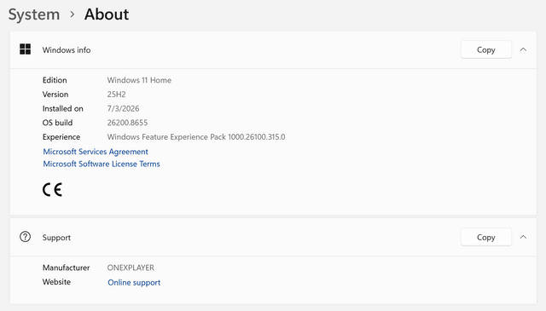Click the Manufacturer label
546x311 pixels.
[x=67, y=268]
